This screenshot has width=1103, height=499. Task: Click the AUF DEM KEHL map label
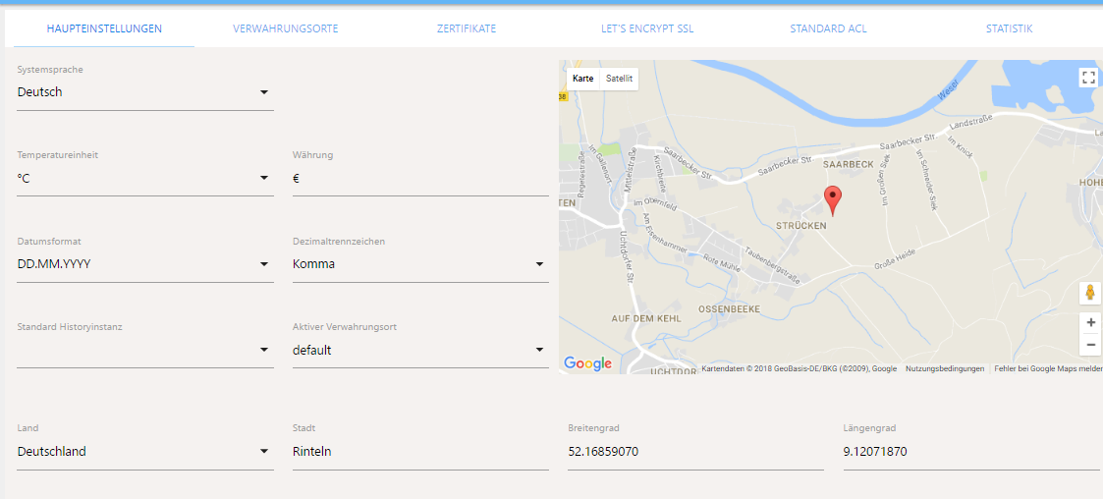tap(646, 319)
